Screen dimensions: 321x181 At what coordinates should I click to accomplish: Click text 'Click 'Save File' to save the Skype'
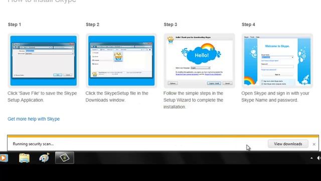(42, 93)
